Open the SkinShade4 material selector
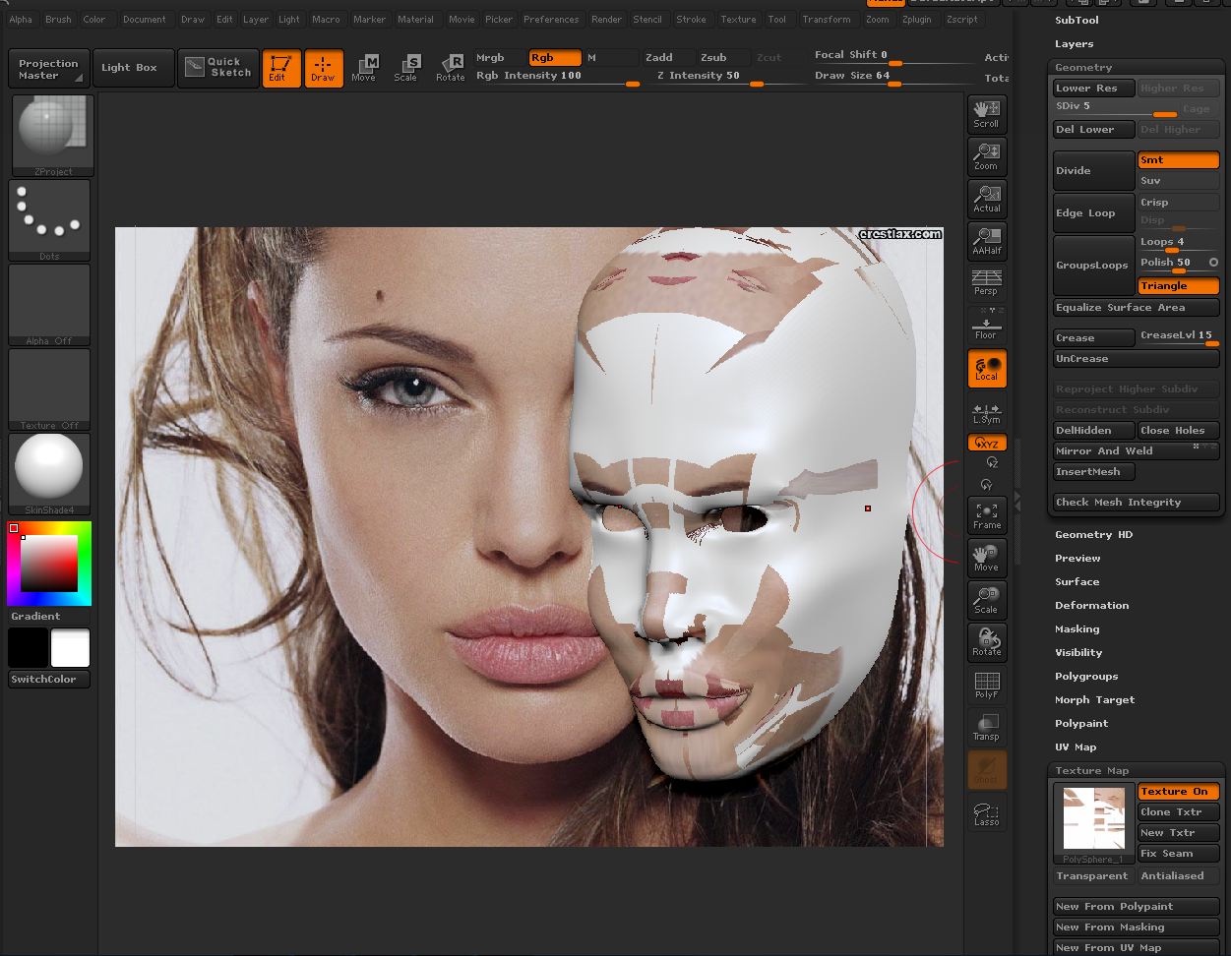The width and height of the screenshot is (1231, 956). [49, 474]
